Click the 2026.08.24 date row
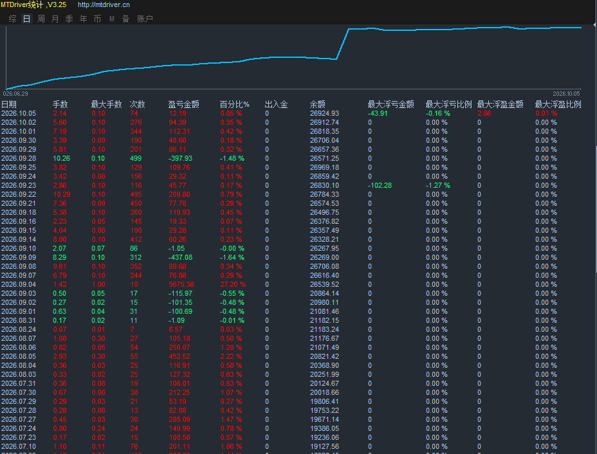 pos(19,329)
